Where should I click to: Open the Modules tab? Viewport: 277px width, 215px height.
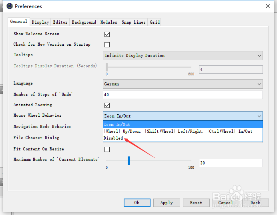click(108, 22)
